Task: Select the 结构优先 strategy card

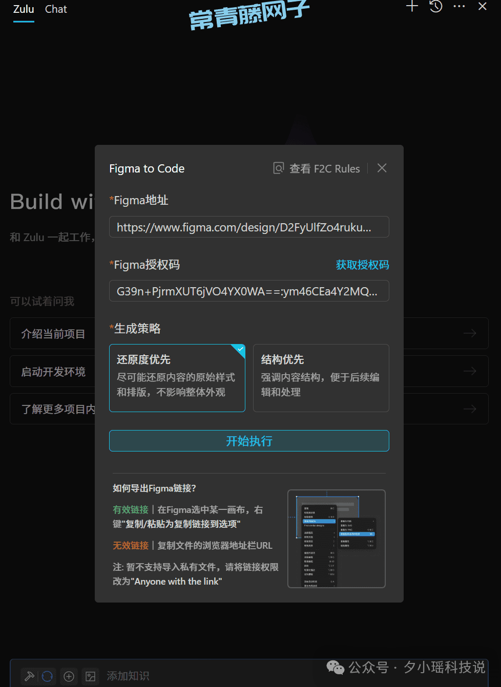Action: [x=321, y=378]
